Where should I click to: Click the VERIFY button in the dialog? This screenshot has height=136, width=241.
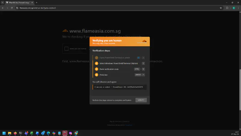pos(141,100)
